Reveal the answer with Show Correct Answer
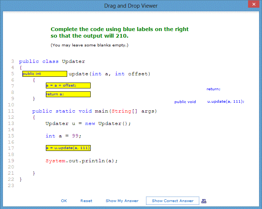The width and height of the screenshot is (262, 209). [172, 201]
